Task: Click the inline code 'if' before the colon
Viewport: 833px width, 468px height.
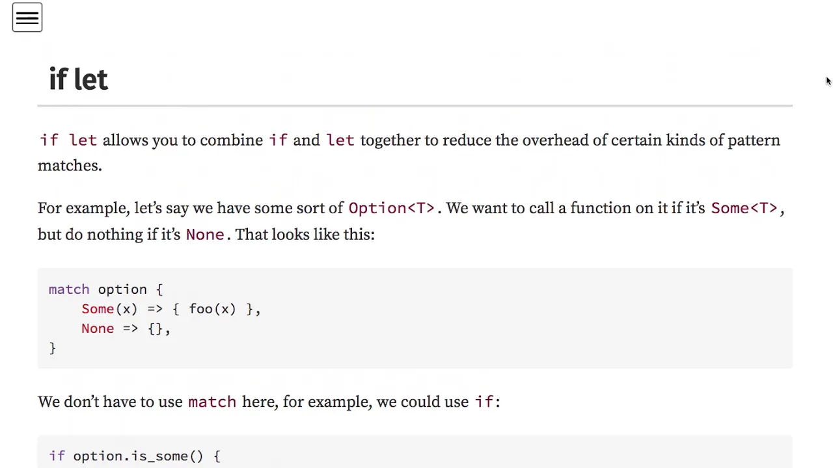Action: click(x=484, y=402)
